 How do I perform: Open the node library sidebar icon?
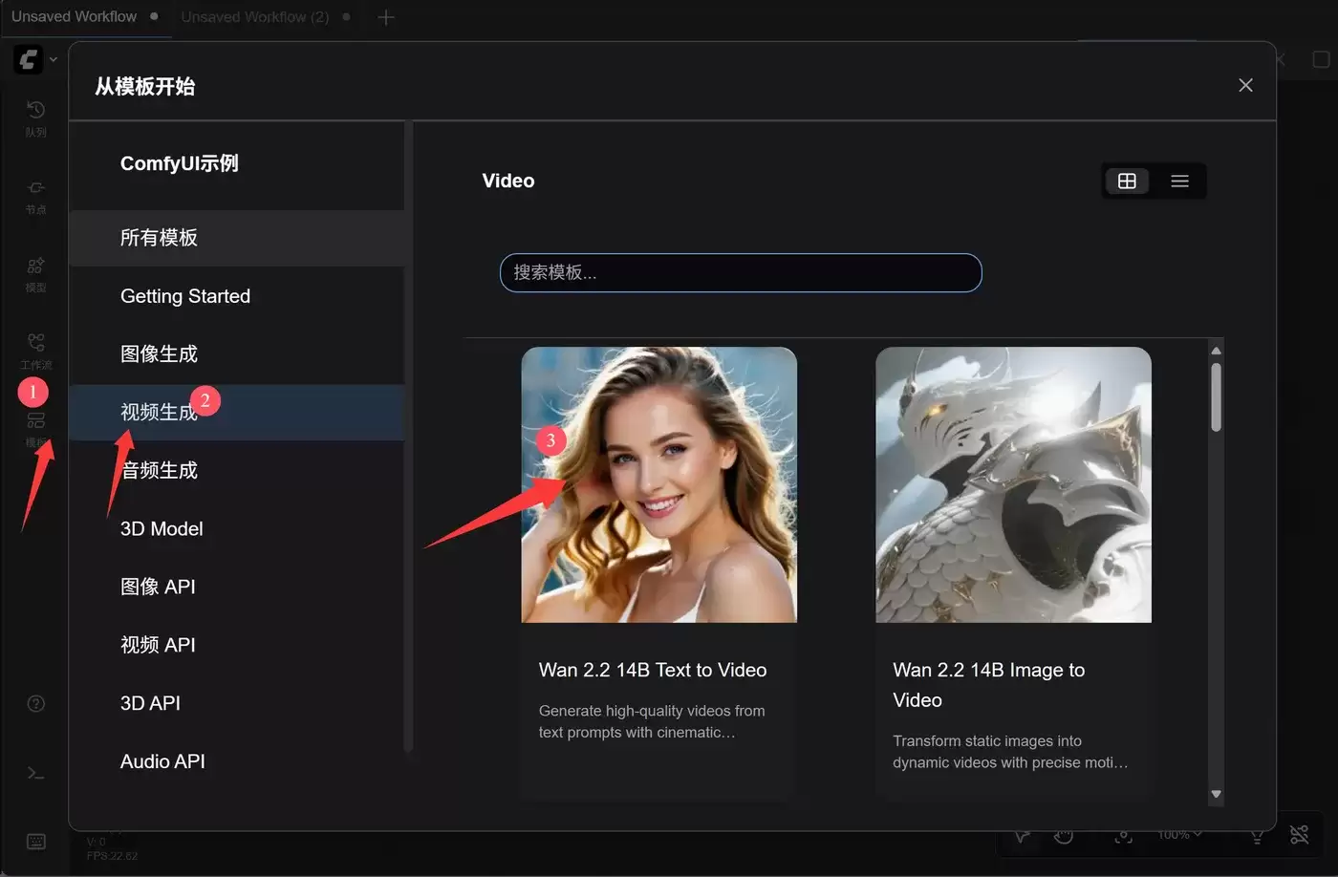(x=35, y=188)
